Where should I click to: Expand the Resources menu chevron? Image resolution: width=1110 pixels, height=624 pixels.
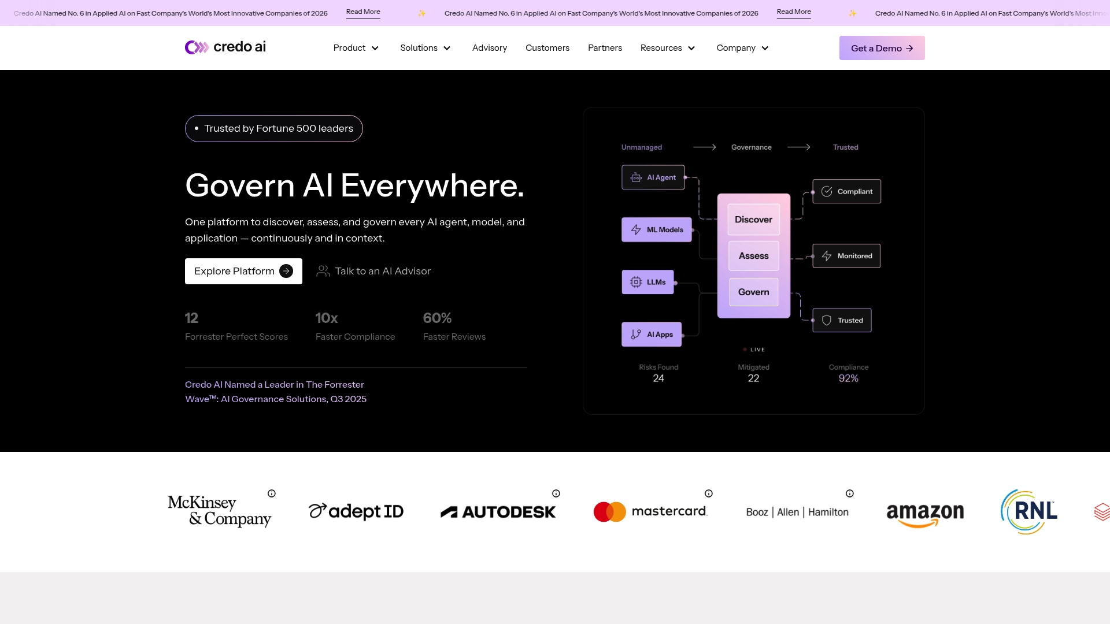coord(691,48)
